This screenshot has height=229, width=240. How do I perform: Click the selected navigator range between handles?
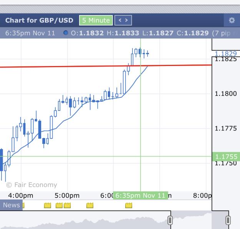(199, 220)
